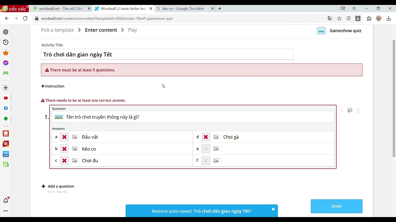Open browser downloads icon

click(389, 18)
